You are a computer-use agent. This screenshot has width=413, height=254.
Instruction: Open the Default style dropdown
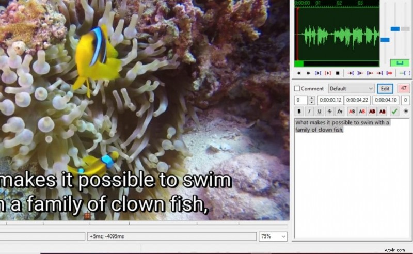point(352,88)
